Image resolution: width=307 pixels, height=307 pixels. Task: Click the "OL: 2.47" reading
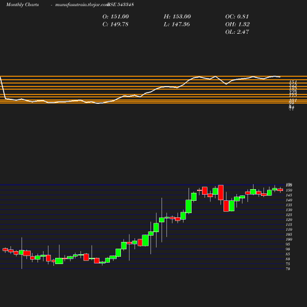pyautogui.click(x=237, y=32)
